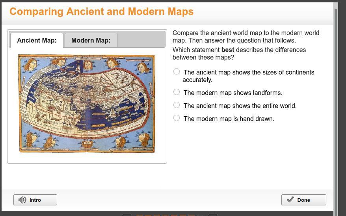Click the 'Comparing Ancient and Modern Maps' heading

pos(102,11)
